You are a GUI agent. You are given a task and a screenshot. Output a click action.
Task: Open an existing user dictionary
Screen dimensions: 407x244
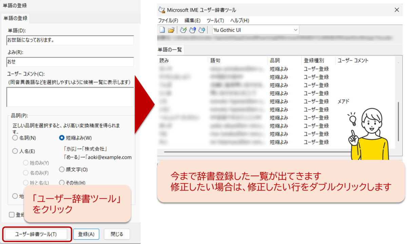(x=171, y=30)
